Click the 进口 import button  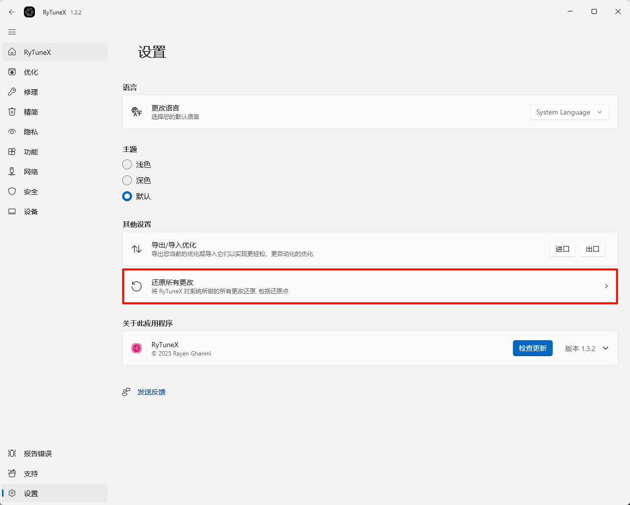pyautogui.click(x=563, y=249)
